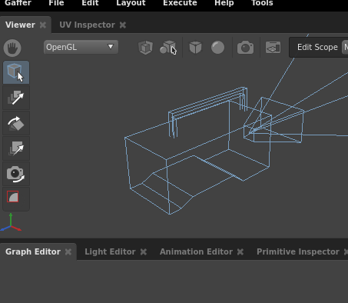Activate the Rotate tool
The height and width of the screenshot is (303, 348).
(x=16, y=123)
